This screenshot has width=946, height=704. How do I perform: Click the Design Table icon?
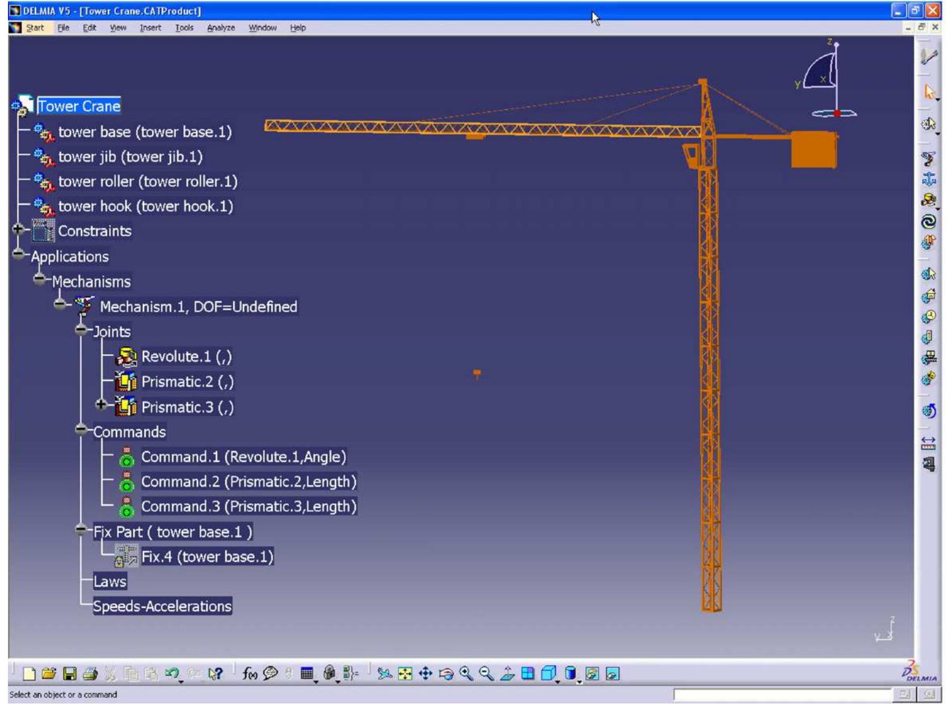click(307, 673)
